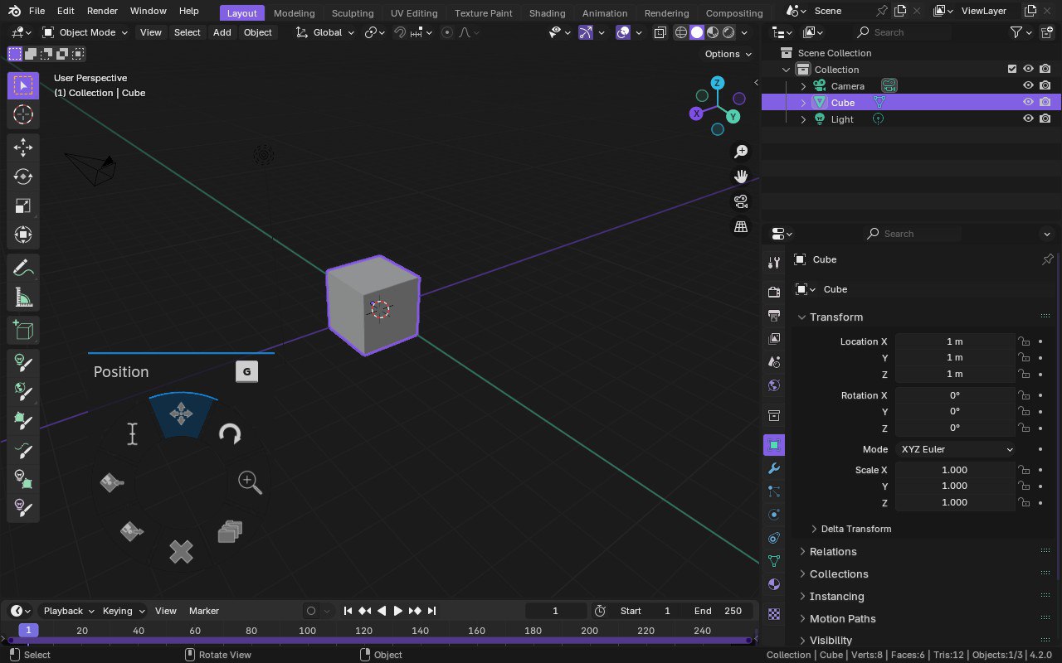
Task: Uncheck the Collection exclude checkbox
Action: pyautogui.click(x=1011, y=69)
